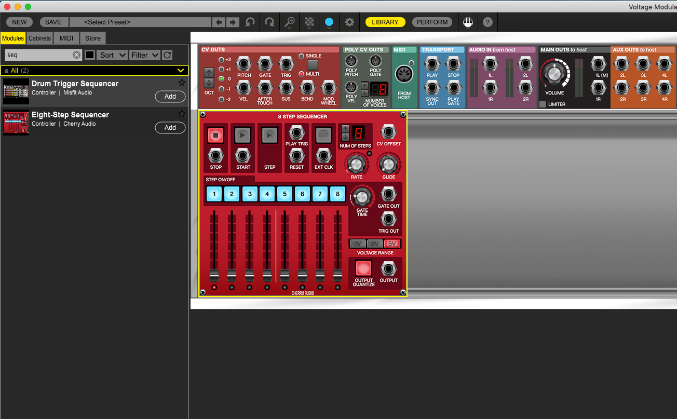Image resolution: width=677 pixels, height=419 pixels.
Task: Favorite the Eight-Step Sequencer star
Action: (182, 114)
